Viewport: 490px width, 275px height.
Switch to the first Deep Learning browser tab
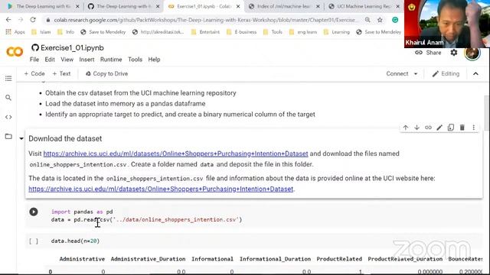pos(42,6)
